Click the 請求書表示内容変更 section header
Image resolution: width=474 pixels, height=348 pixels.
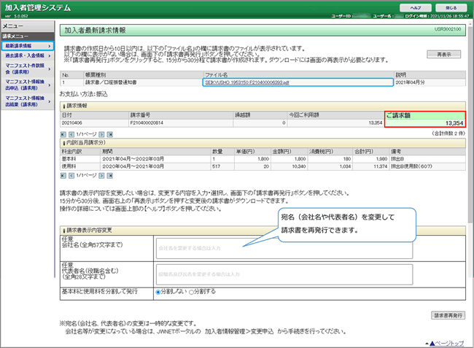click(x=263, y=231)
